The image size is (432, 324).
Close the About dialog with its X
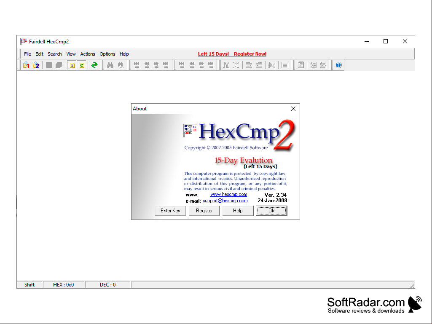(x=293, y=109)
